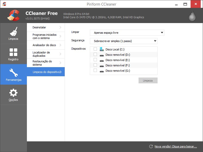The image size is (203, 152).
Task: Check the Disco removível (G:) checkbox
Action: [95, 70]
